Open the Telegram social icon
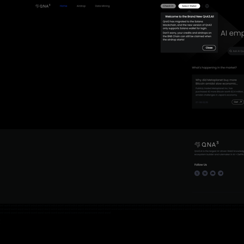 221,173
